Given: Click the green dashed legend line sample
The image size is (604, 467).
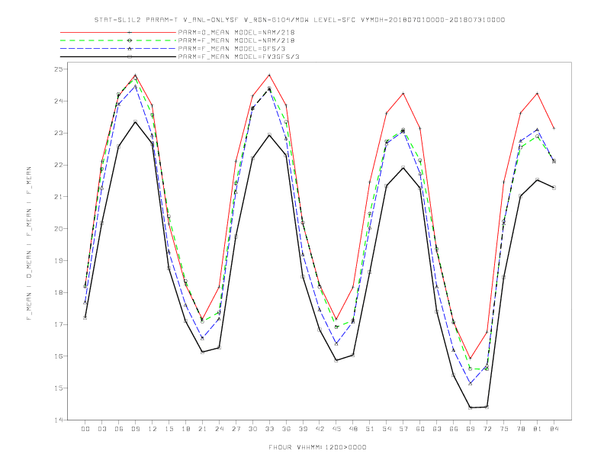Looking at the screenshot, I should point(118,40).
